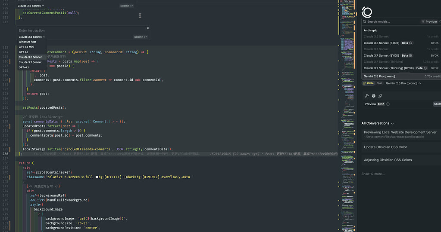Viewport: 441px width, 232px height.
Task: Click the Preview help question icon
Action: pyautogui.click(x=388, y=104)
